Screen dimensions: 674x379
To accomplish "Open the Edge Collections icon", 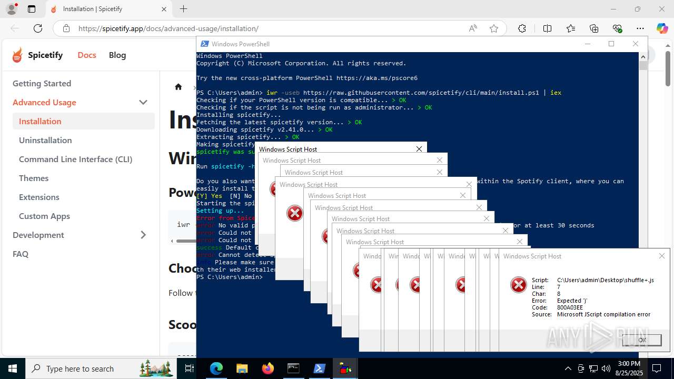I will coord(594,28).
